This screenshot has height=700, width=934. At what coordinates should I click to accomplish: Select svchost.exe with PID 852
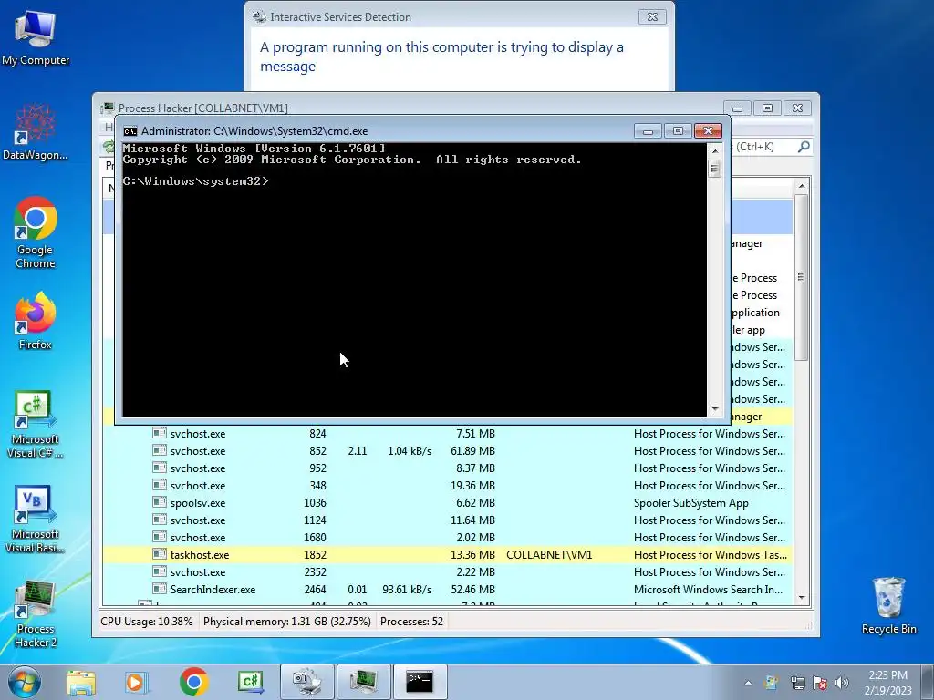tap(447, 450)
